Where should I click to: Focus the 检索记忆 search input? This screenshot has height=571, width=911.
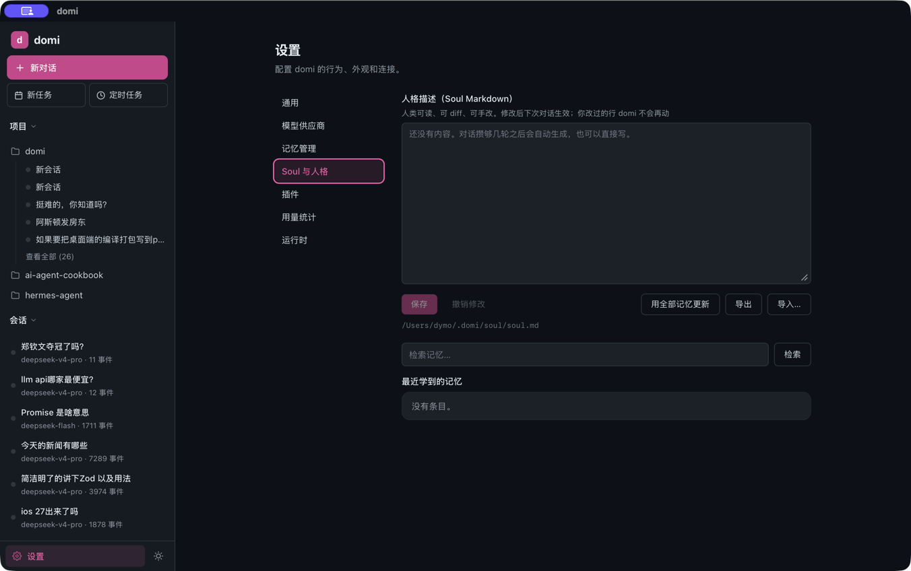click(x=585, y=355)
